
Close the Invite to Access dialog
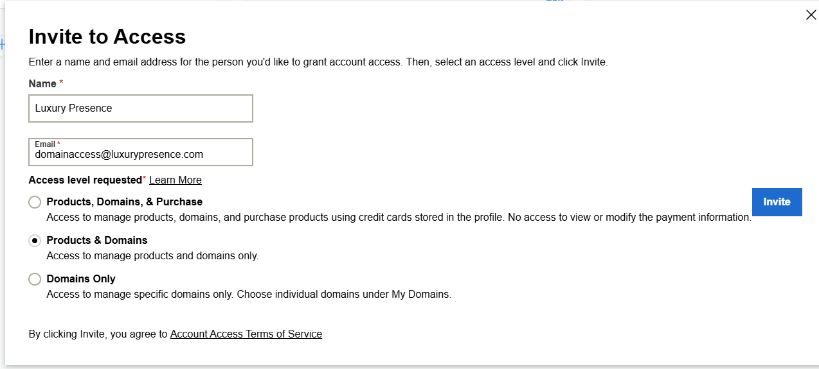click(811, 15)
